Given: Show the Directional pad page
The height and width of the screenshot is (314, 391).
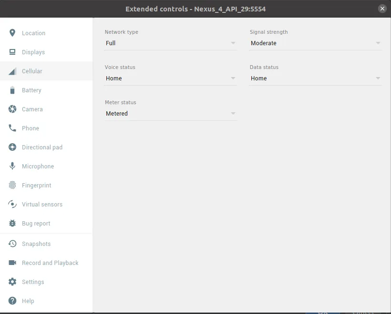Looking at the screenshot, I should (x=46, y=147).
